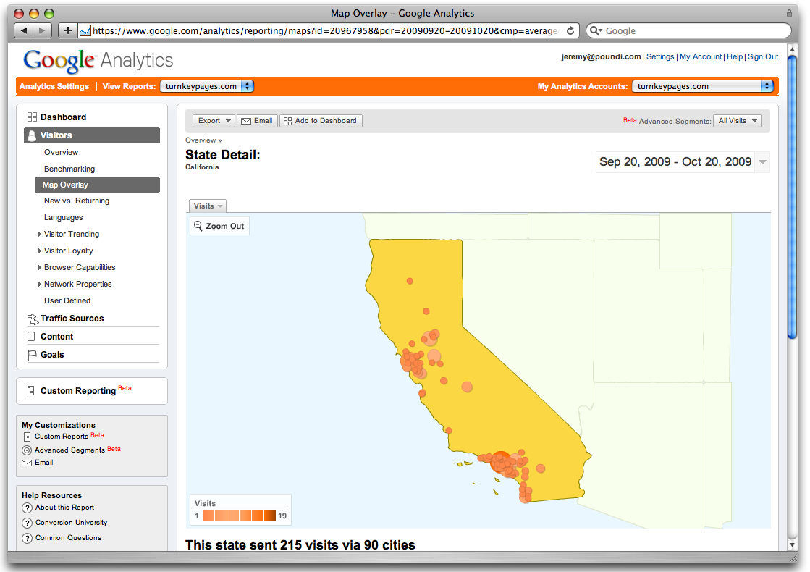This screenshot has width=810, height=572.
Task: Click the Zoom Out magnifier on the map
Action: point(198,226)
